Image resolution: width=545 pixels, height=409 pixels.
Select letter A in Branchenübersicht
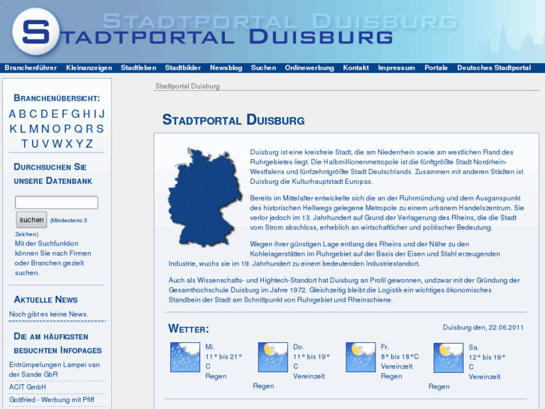(13, 114)
